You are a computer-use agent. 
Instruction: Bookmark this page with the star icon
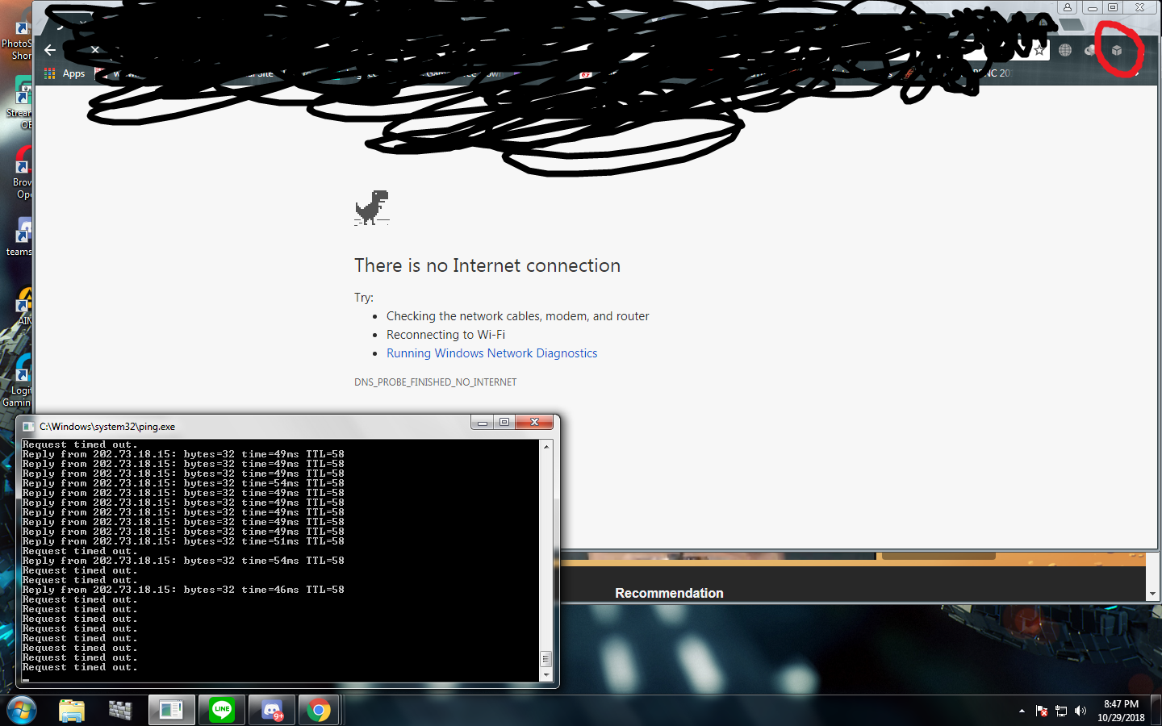pos(1039,50)
